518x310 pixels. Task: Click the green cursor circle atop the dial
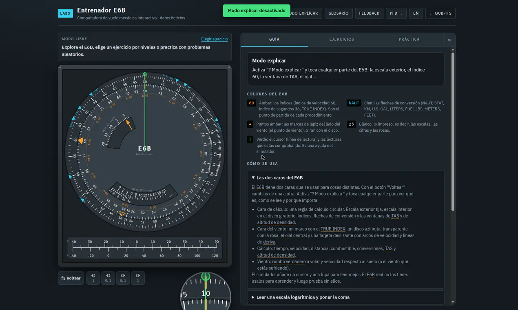pyautogui.click(x=145, y=75)
